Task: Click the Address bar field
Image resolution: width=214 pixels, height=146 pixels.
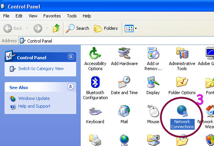Action: [116, 41]
